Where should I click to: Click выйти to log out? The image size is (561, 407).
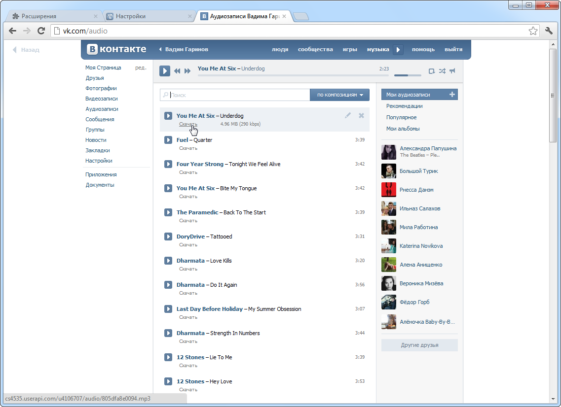(453, 49)
